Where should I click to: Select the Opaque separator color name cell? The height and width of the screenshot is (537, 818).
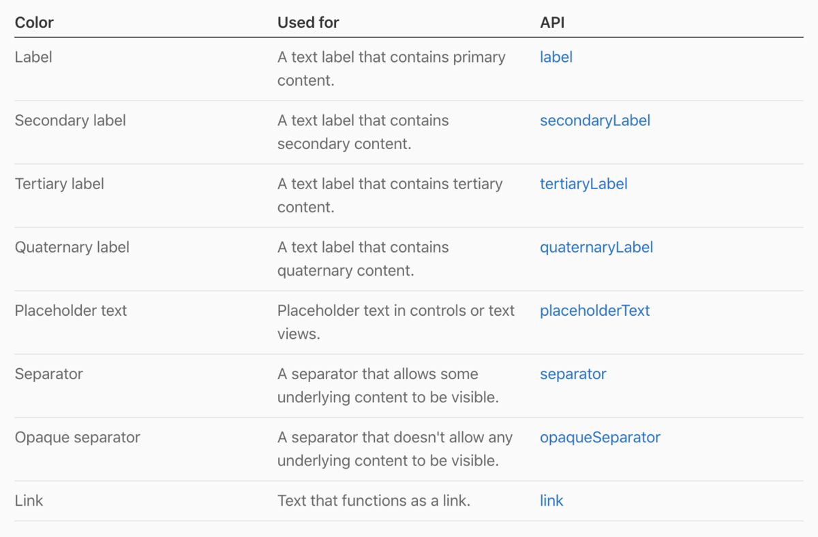tap(77, 437)
